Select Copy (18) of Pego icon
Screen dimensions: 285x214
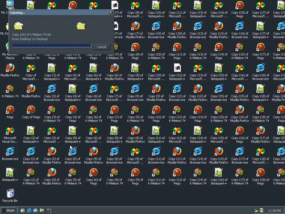261,172
